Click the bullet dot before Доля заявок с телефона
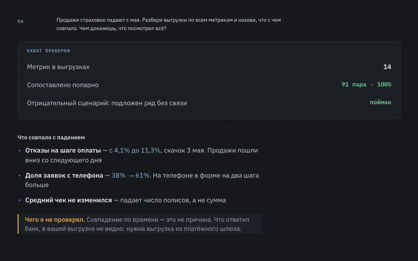 (x=20, y=176)
